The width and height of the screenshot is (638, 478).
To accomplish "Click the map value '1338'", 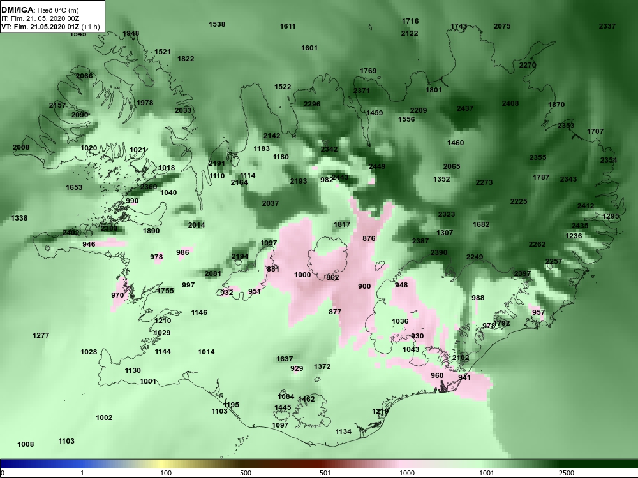I will 19,218.
